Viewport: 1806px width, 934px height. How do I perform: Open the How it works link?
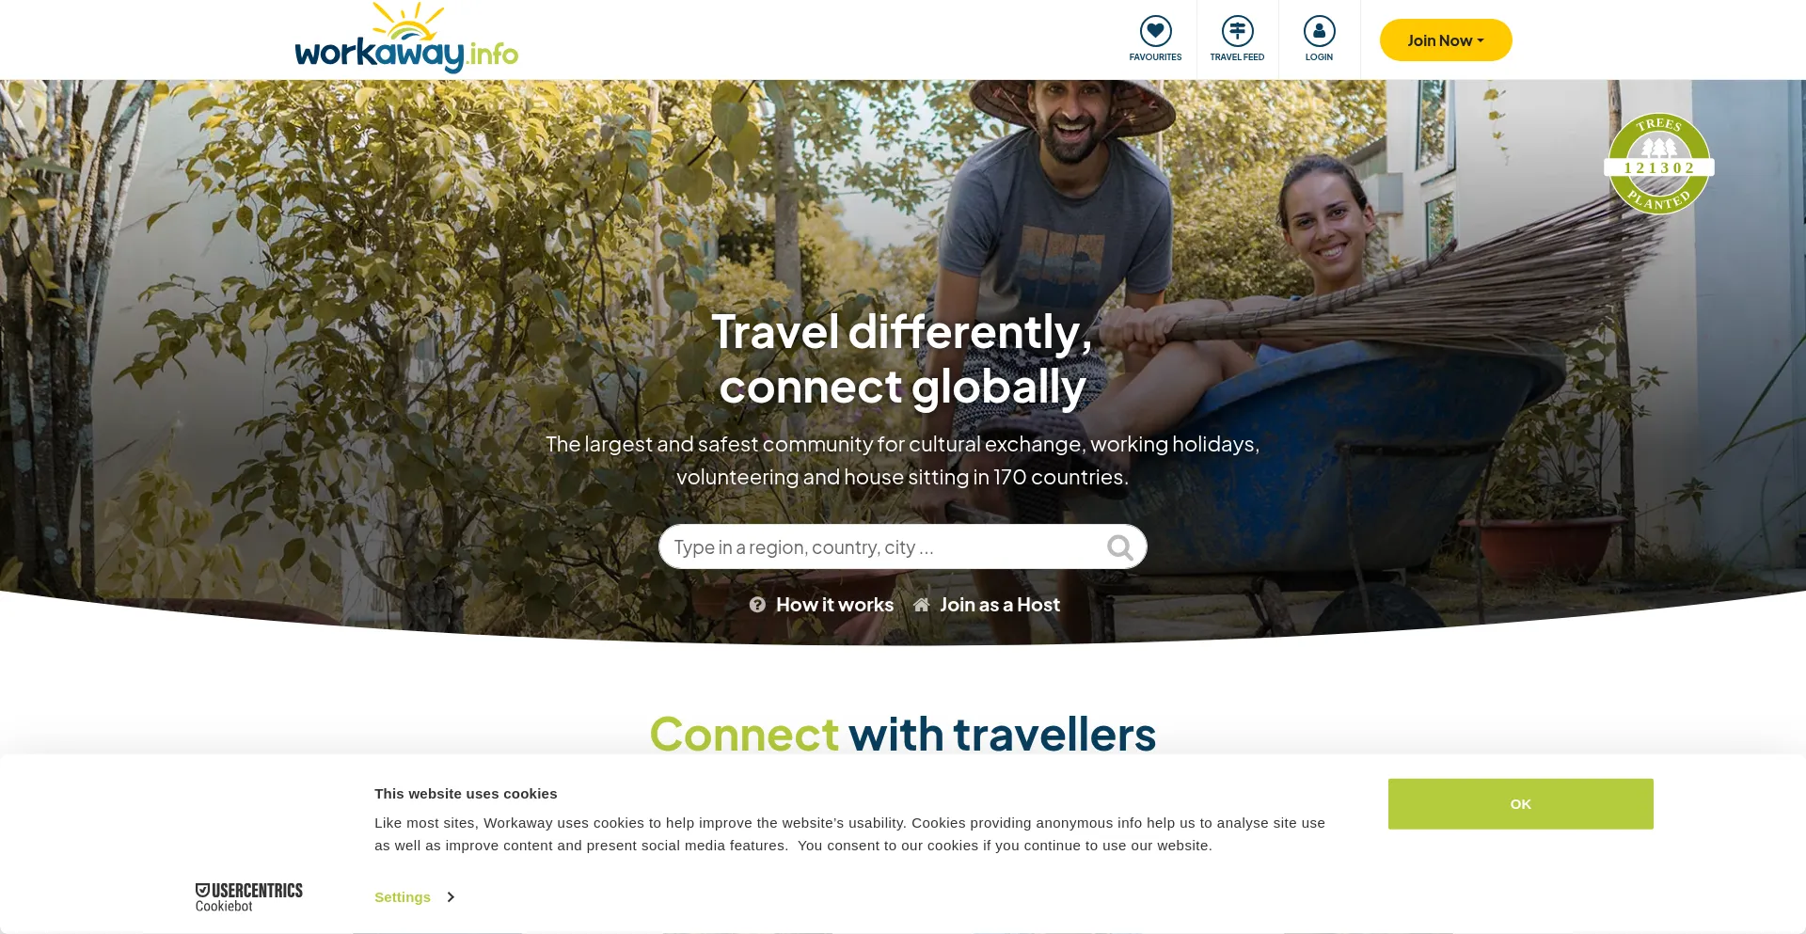pos(834,605)
